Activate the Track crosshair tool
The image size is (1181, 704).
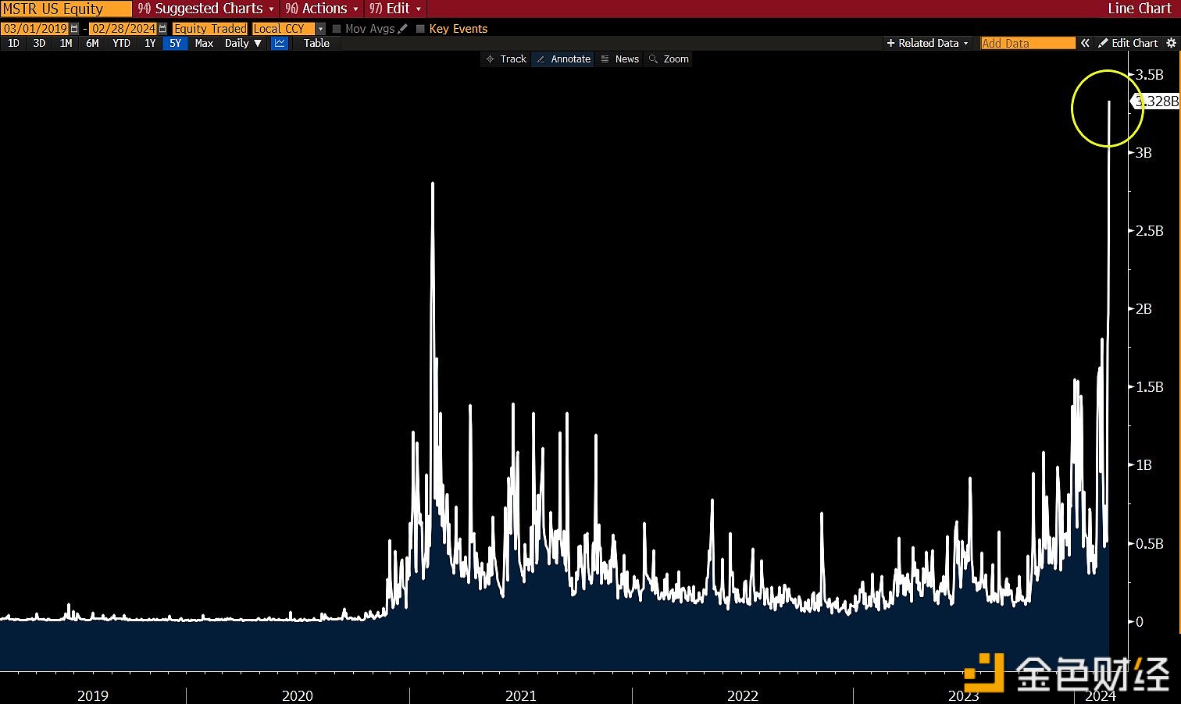[506, 59]
